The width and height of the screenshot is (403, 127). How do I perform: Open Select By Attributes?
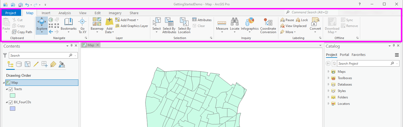tap(169, 25)
